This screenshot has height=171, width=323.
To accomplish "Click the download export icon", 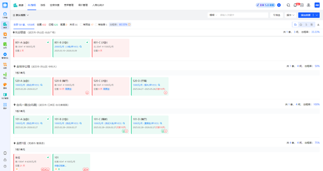I will click(x=318, y=24).
